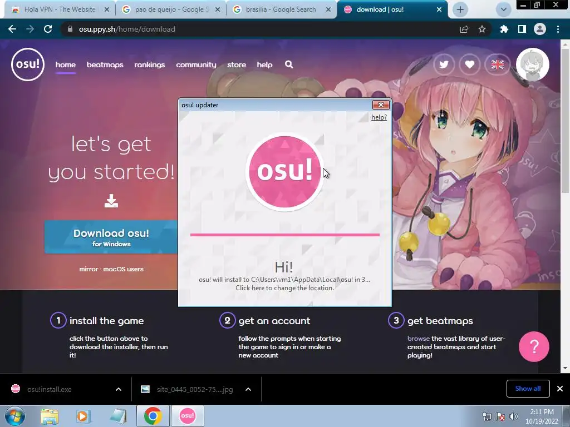Open the osu! Twitter icon
The height and width of the screenshot is (427, 570).
click(x=444, y=64)
